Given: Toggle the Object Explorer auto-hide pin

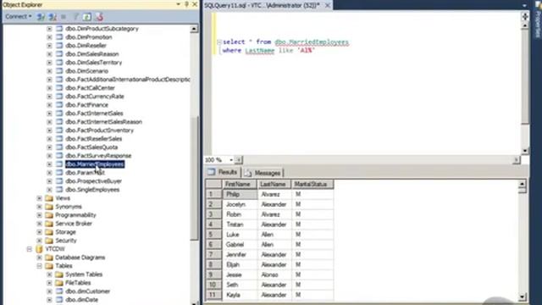Looking at the screenshot, I should tap(186, 4).
